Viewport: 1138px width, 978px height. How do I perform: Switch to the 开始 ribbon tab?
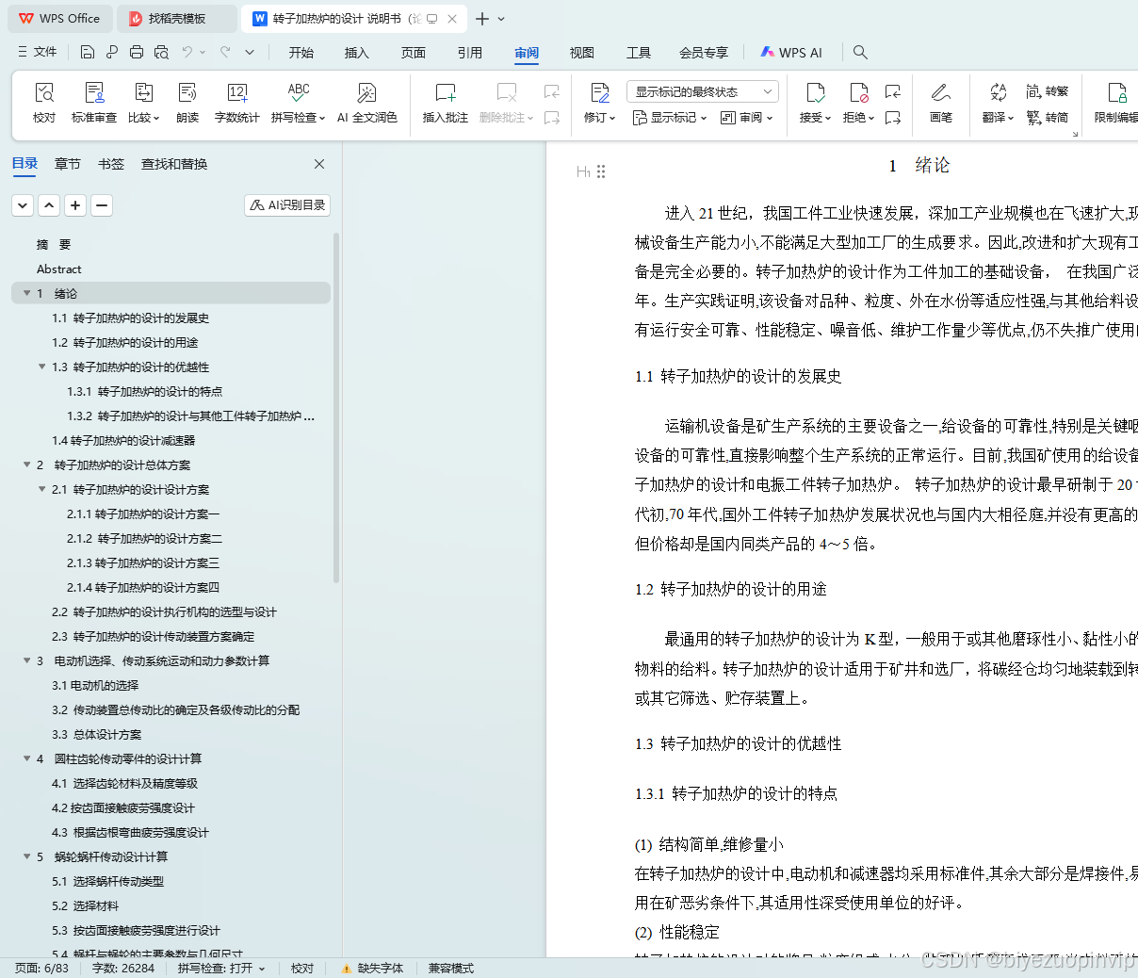point(301,52)
